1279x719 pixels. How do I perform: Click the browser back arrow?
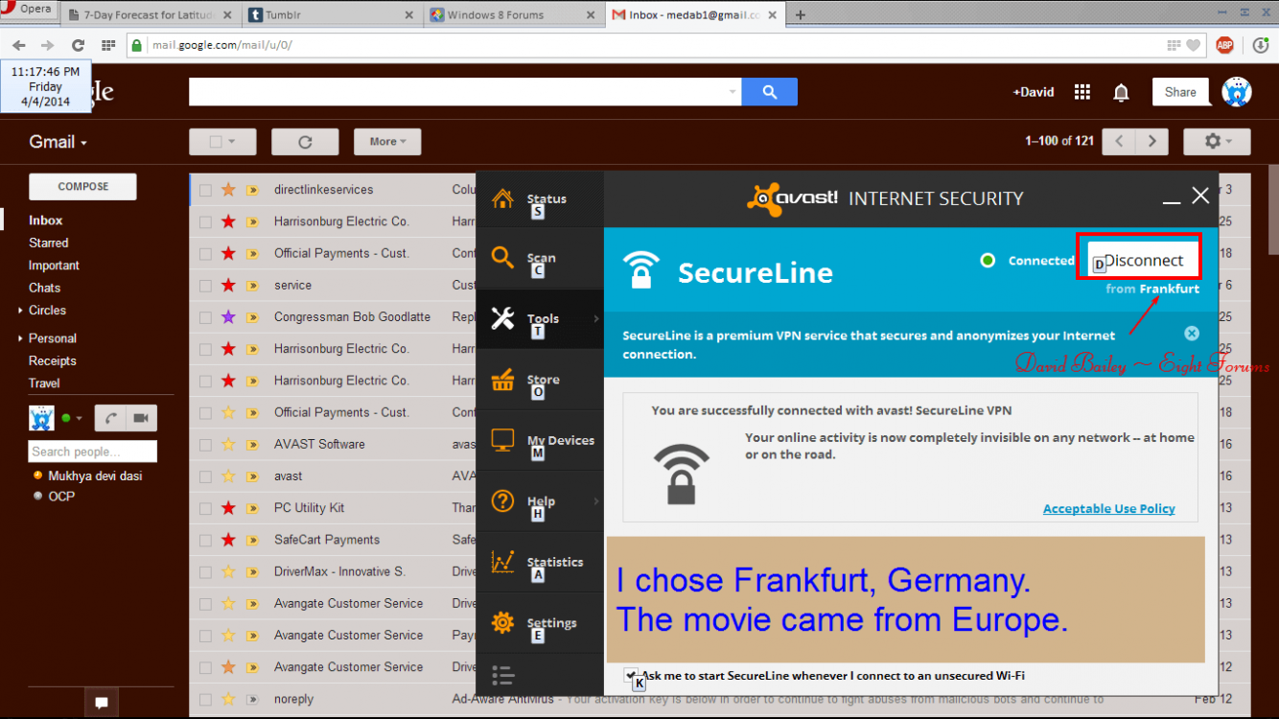tap(18, 45)
